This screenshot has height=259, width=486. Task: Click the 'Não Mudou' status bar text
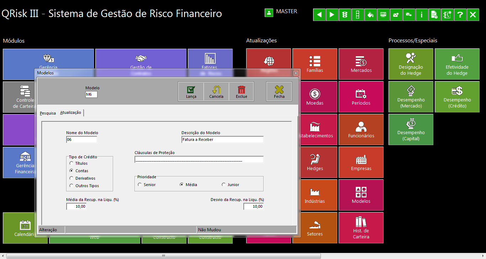(210, 230)
